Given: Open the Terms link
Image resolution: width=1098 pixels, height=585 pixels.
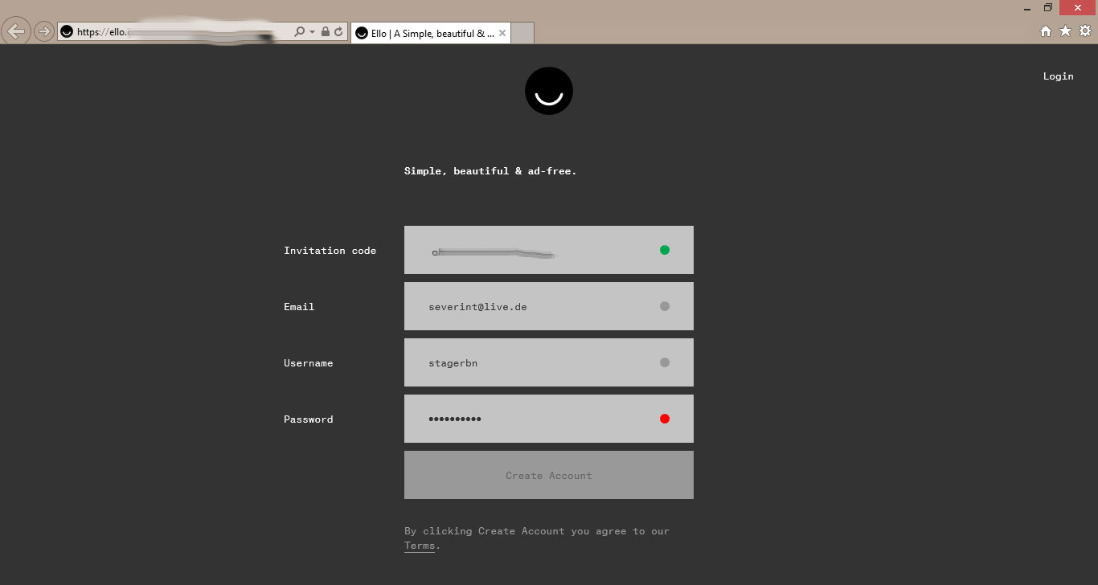Looking at the screenshot, I should 420,546.
